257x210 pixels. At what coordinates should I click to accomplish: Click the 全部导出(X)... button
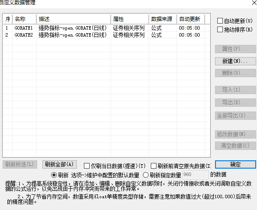click(235, 116)
